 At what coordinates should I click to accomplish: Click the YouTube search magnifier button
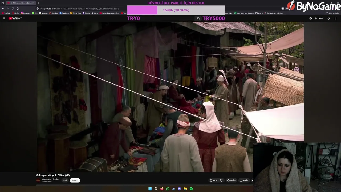pos(198,18)
